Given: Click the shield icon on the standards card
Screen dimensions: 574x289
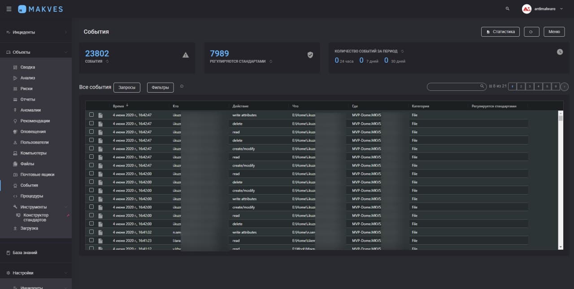Looking at the screenshot, I should 310,55.
